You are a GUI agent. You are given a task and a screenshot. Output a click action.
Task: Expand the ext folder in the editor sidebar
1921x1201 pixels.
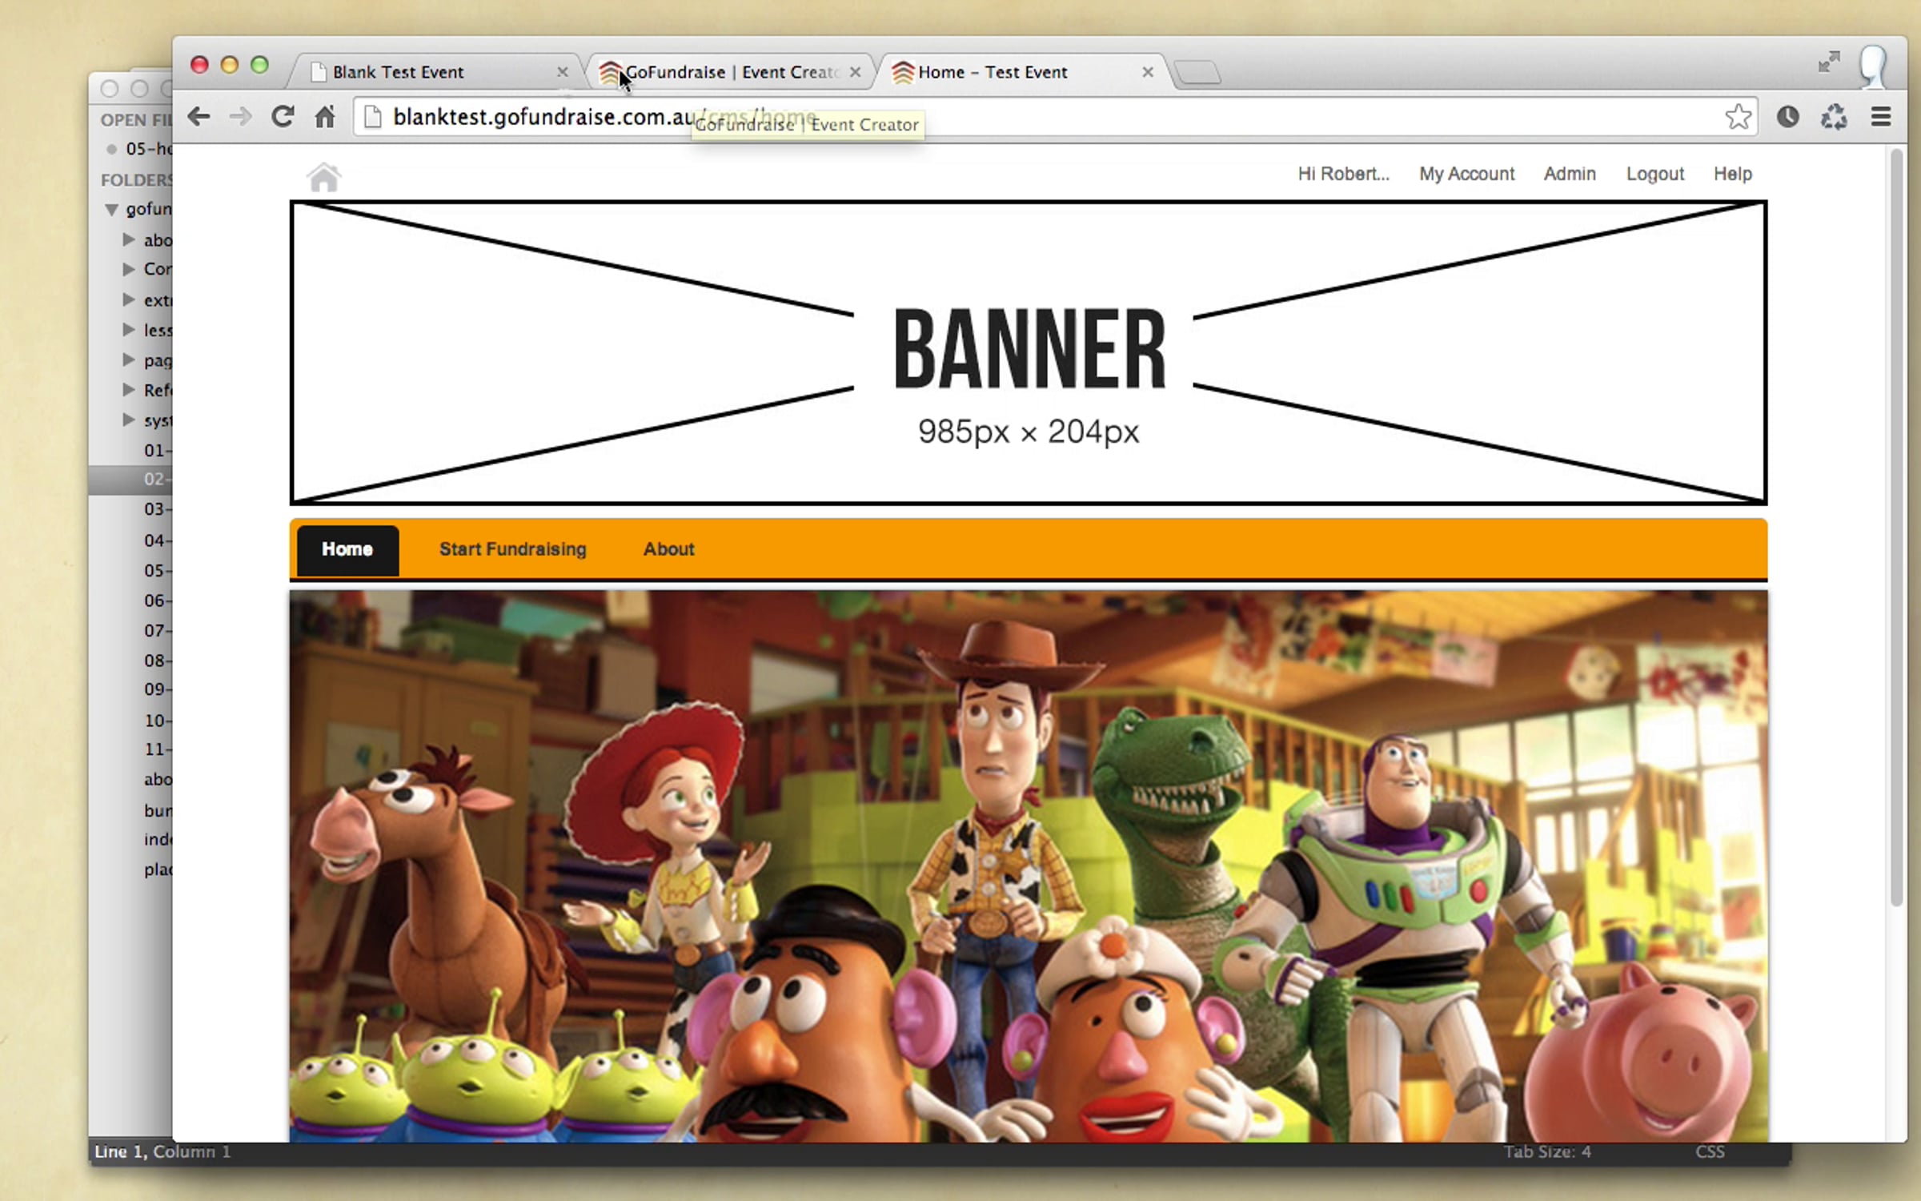pos(128,299)
